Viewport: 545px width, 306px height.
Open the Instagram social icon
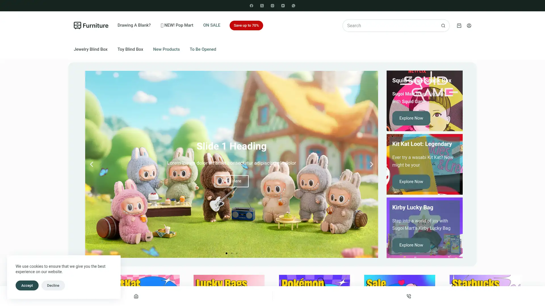point(272,5)
